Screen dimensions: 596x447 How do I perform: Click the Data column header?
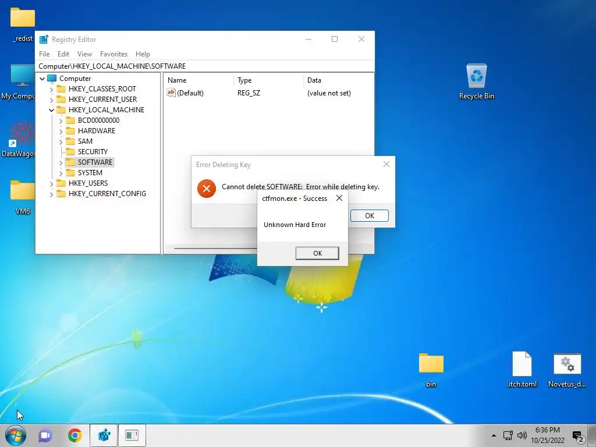338,80
